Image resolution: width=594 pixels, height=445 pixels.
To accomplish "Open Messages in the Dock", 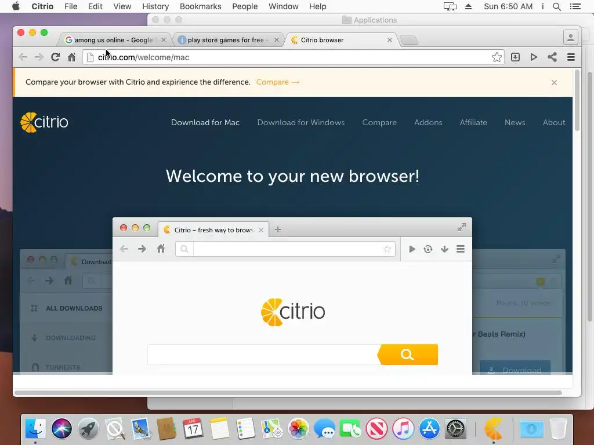I will [324, 429].
